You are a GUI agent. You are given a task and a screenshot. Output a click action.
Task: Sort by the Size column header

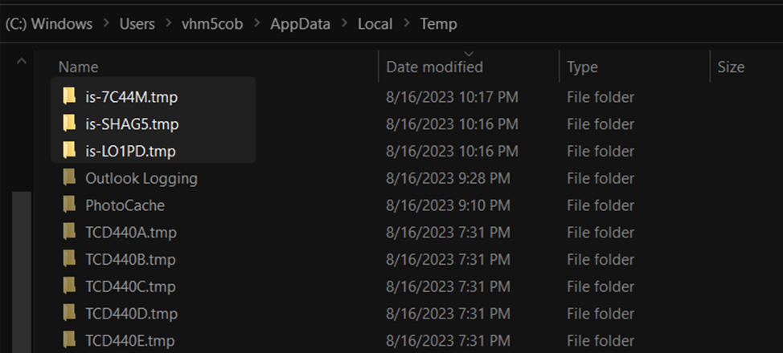731,67
